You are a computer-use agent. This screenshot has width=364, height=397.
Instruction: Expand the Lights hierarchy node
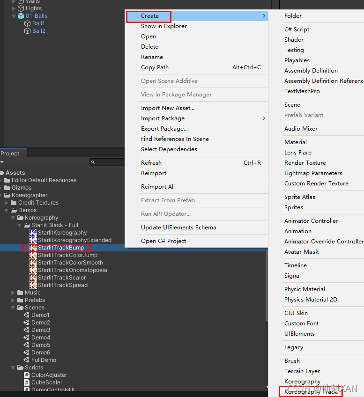coord(14,8)
